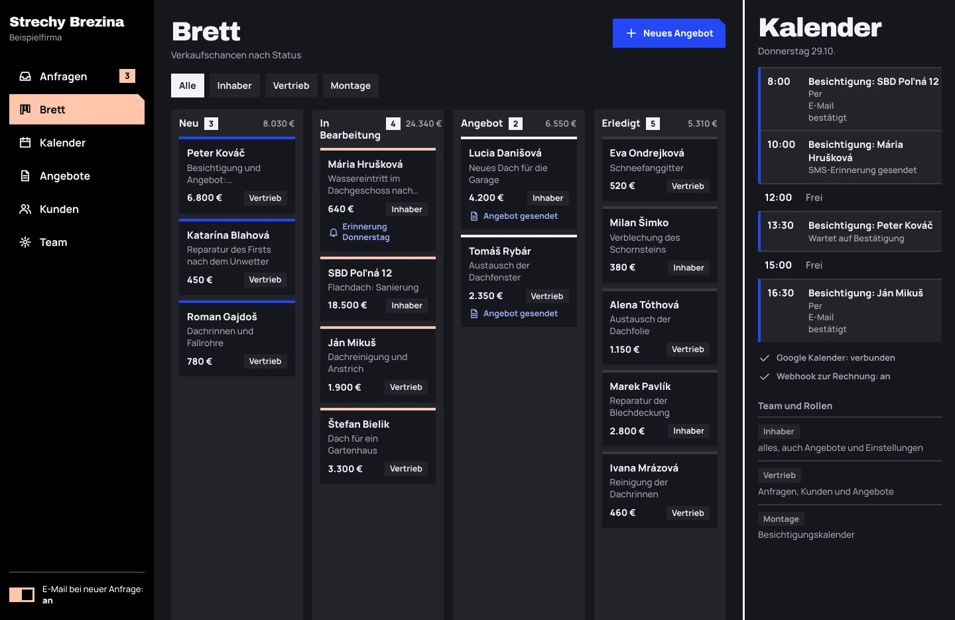Click the Angebote document icon
955x620 pixels.
25,176
